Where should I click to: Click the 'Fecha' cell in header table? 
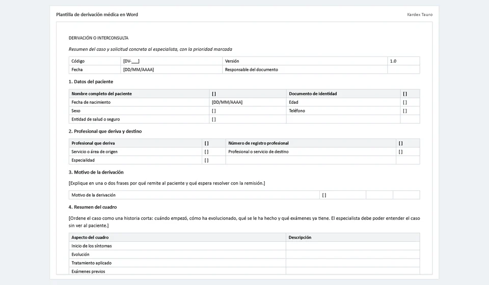[x=95, y=69]
